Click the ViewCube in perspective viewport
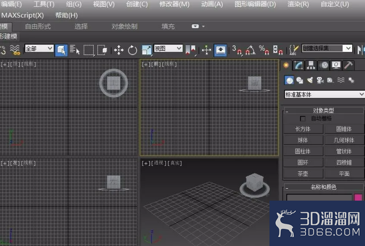This screenshot has height=246, width=365. tap(255, 183)
